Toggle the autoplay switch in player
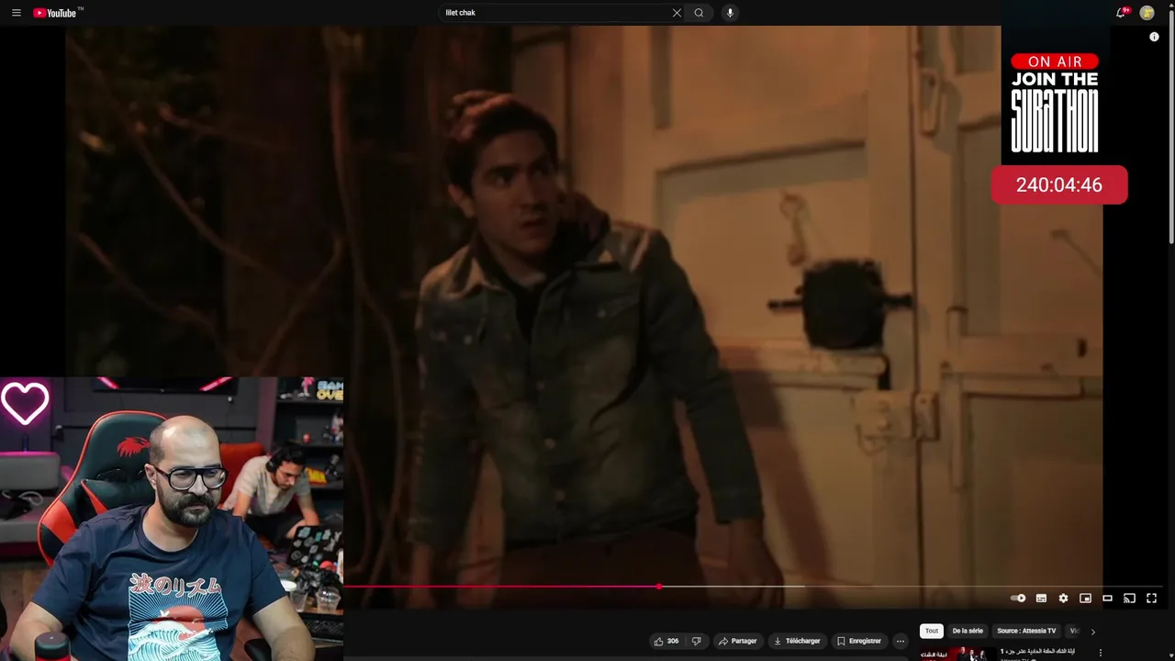The image size is (1175, 661). [x=1018, y=599]
